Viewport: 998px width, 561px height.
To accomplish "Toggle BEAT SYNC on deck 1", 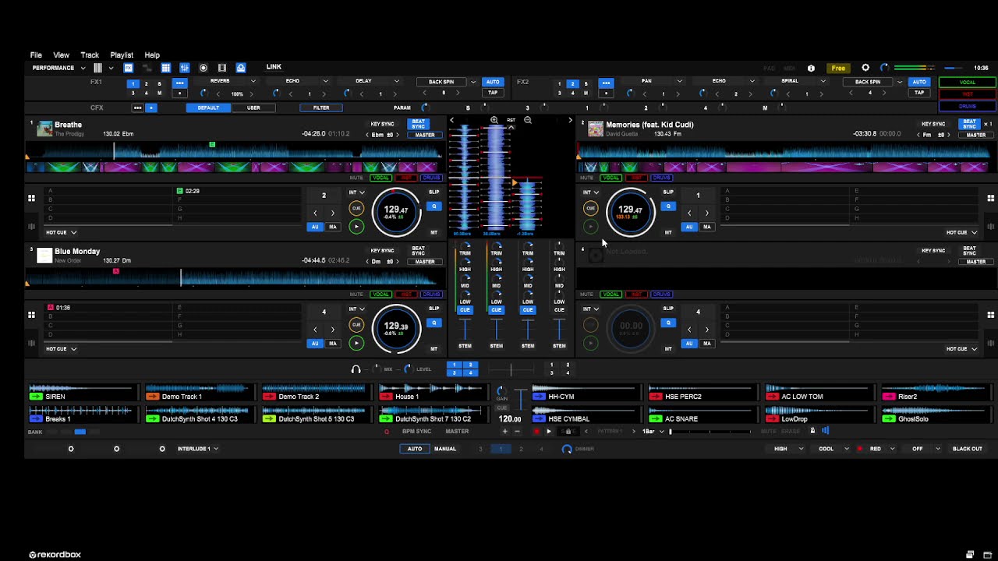I will click(419, 124).
